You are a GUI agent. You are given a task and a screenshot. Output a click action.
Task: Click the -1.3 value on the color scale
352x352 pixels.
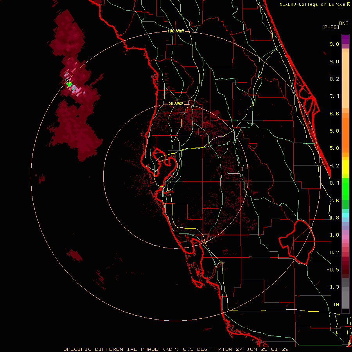(333, 287)
